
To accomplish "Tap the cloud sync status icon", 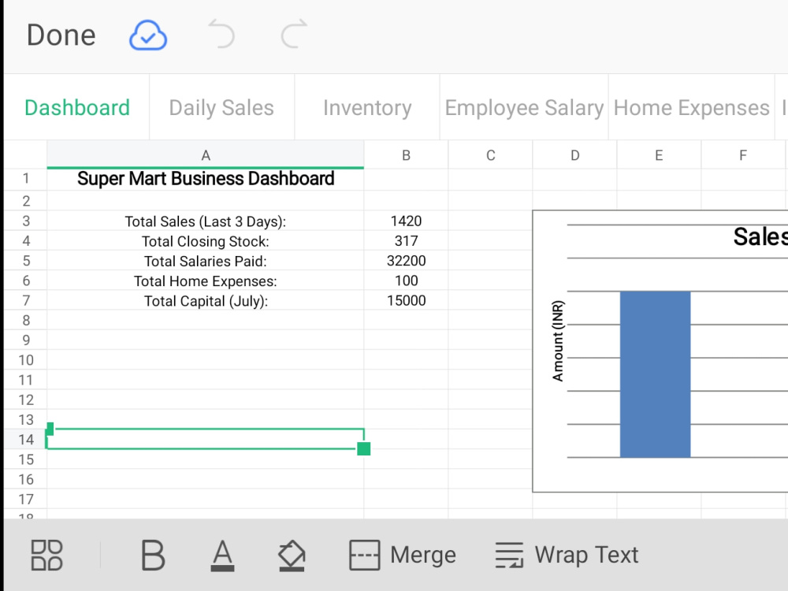I will pos(148,35).
